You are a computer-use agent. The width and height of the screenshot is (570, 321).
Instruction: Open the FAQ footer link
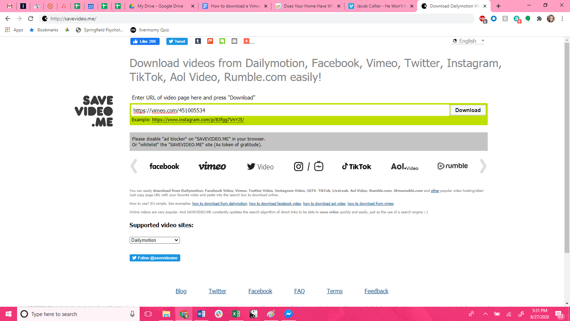[x=300, y=291]
